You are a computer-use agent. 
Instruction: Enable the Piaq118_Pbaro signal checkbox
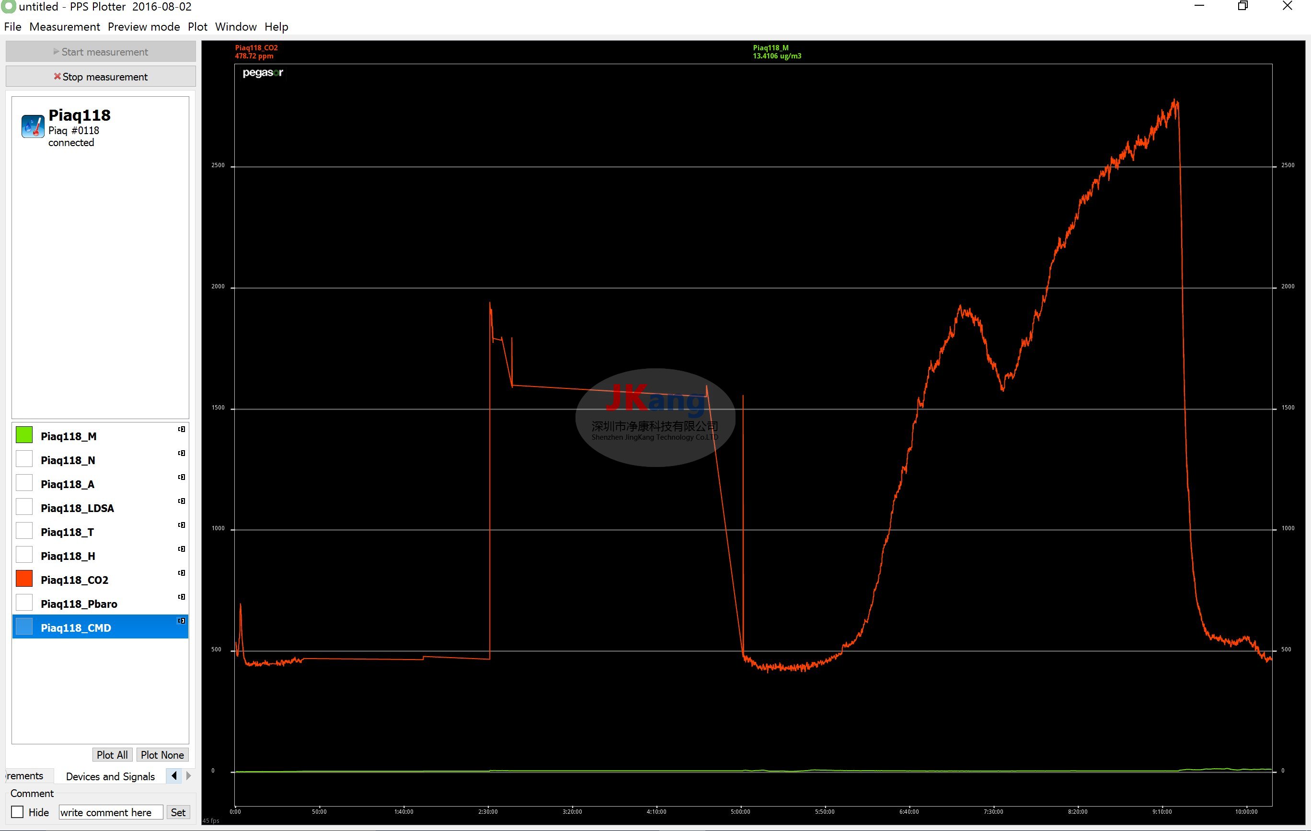click(24, 603)
